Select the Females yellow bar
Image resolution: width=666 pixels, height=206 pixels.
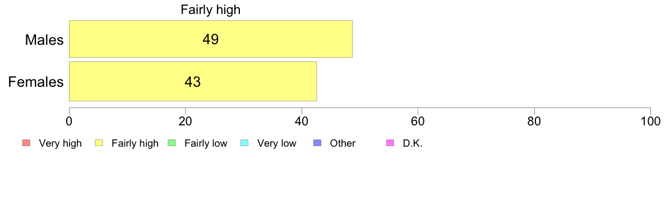click(193, 81)
